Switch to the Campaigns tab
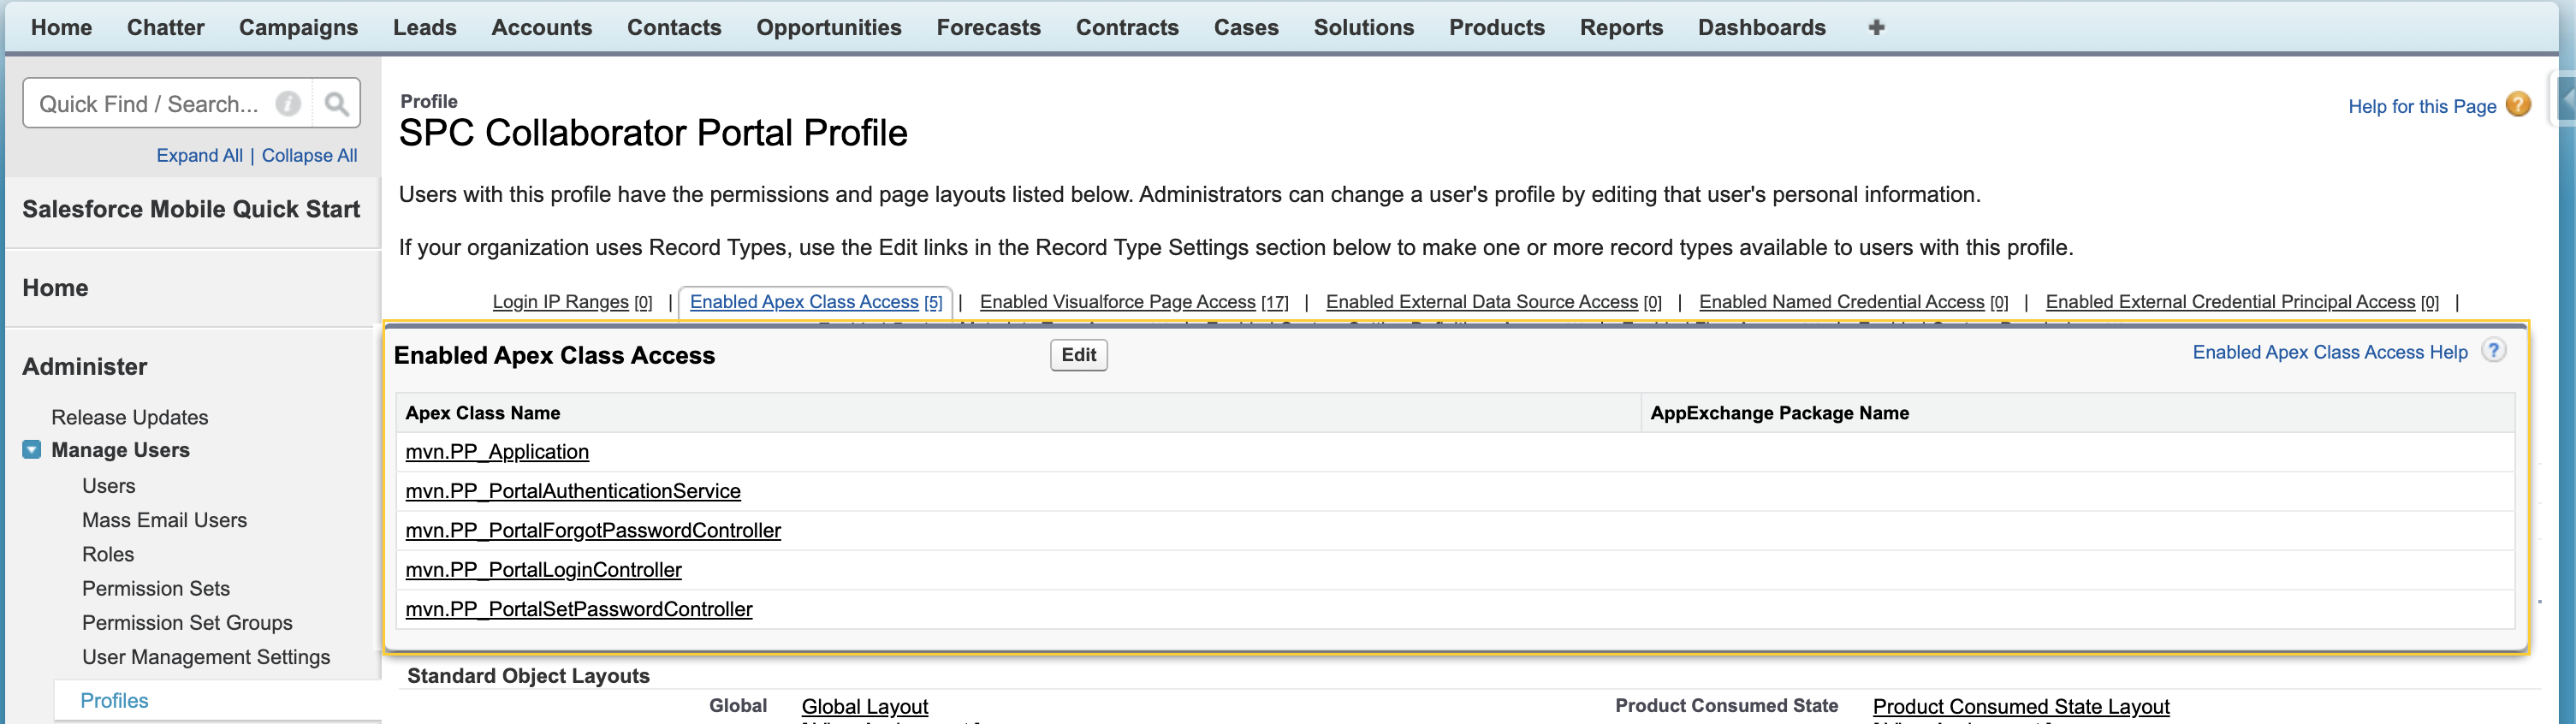 tap(298, 27)
